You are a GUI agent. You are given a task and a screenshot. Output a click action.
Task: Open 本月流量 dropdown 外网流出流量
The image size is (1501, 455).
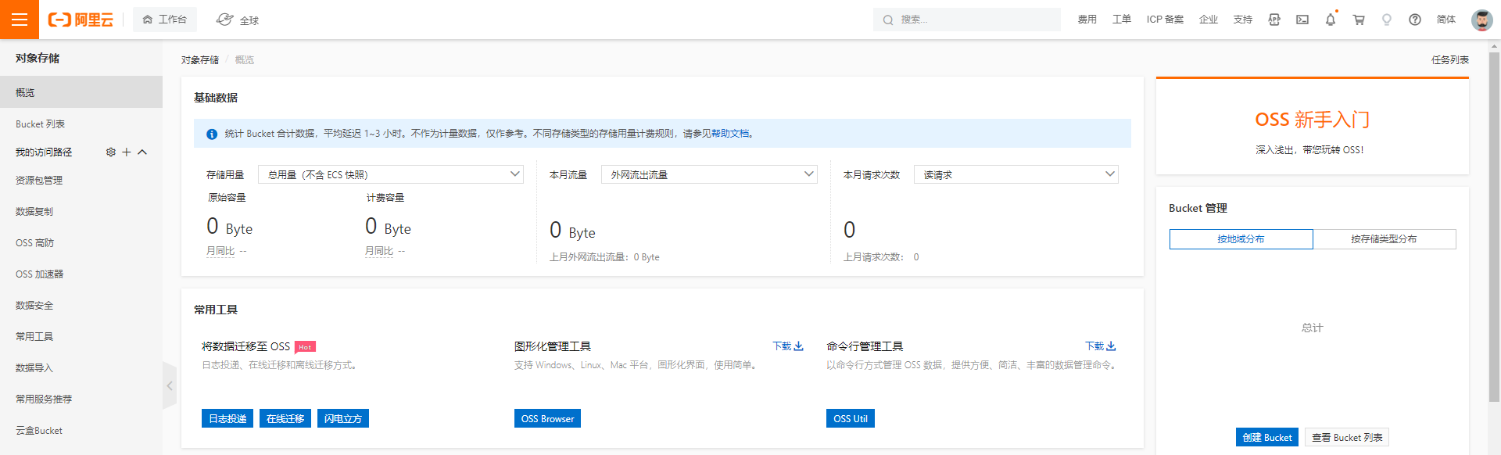(x=709, y=174)
